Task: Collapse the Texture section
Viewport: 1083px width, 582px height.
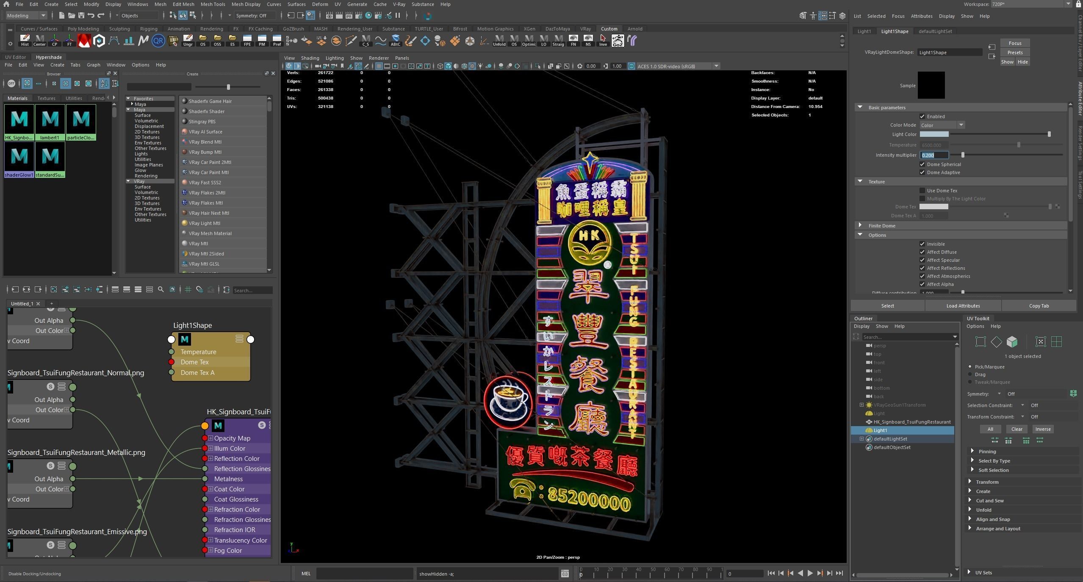Action: click(x=860, y=182)
